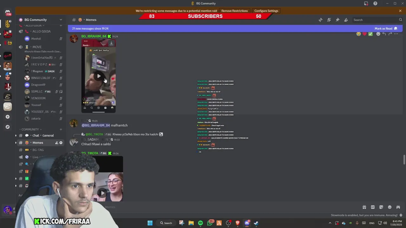Show hidden system tray icons
Image resolution: width=406 pixels, height=228 pixels.
(330, 223)
